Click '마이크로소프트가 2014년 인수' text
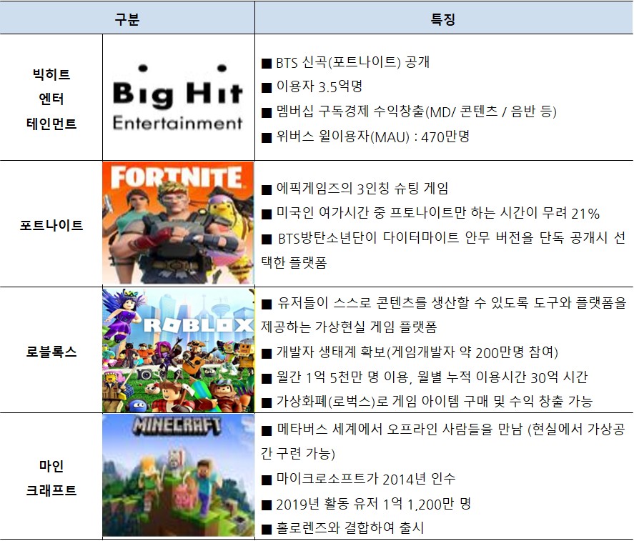634x541 pixels. (358, 479)
